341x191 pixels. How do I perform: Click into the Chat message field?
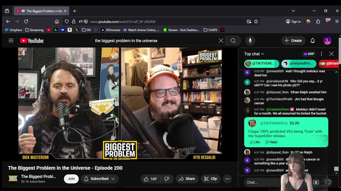pos(262,182)
